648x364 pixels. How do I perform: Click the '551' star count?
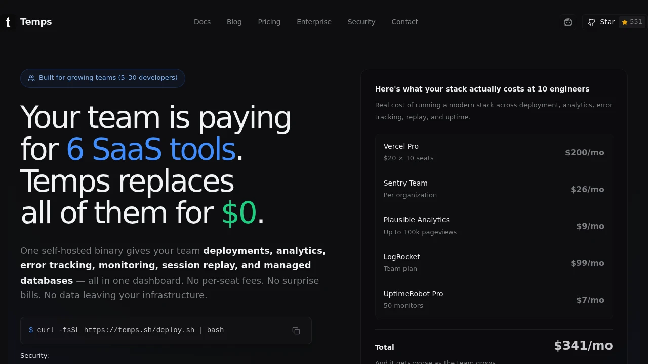[x=636, y=22]
